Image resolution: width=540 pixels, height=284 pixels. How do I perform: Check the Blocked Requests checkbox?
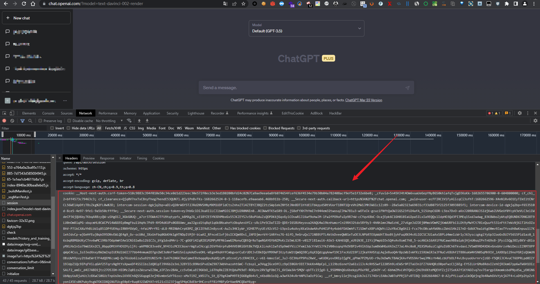[x=265, y=128]
